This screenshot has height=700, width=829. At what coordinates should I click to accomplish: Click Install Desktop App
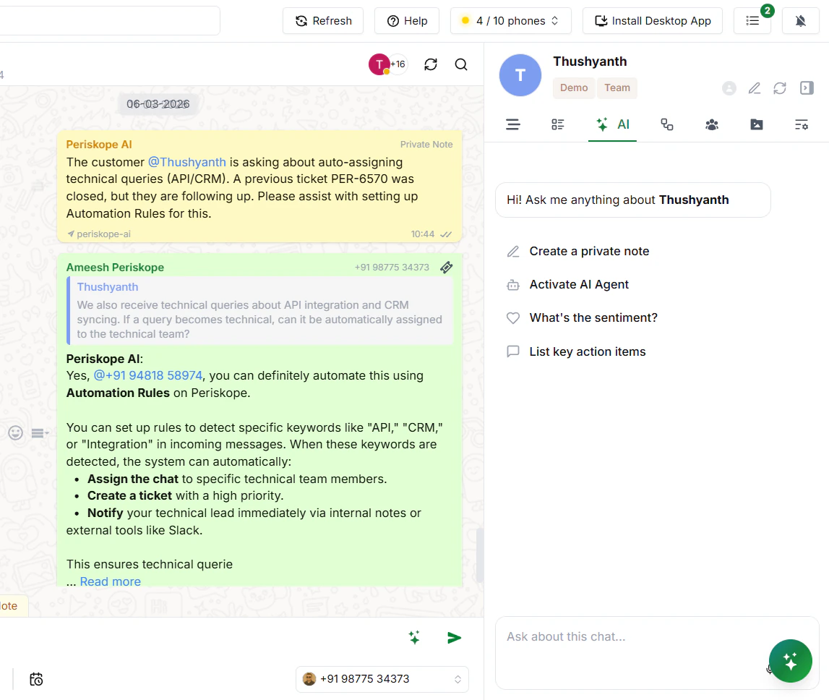pyautogui.click(x=653, y=21)
